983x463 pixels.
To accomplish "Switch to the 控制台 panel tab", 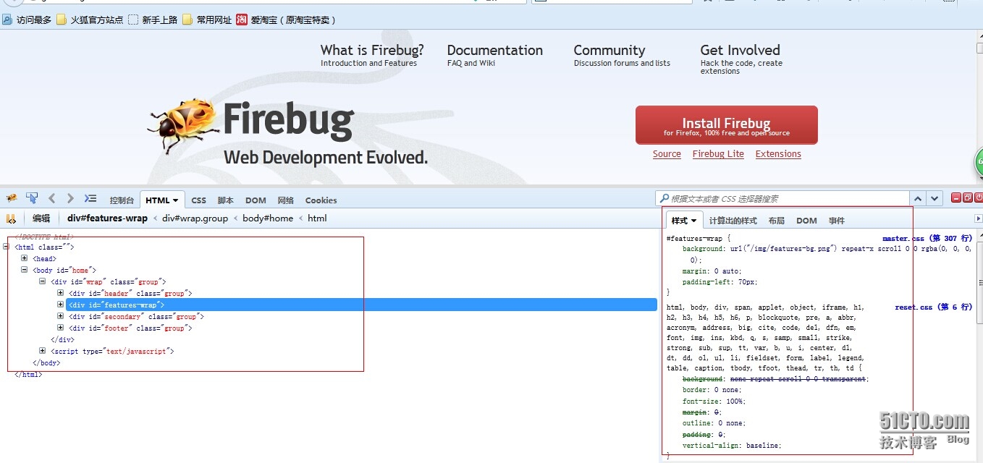I will pyautogui.click(x=122, y=200).
